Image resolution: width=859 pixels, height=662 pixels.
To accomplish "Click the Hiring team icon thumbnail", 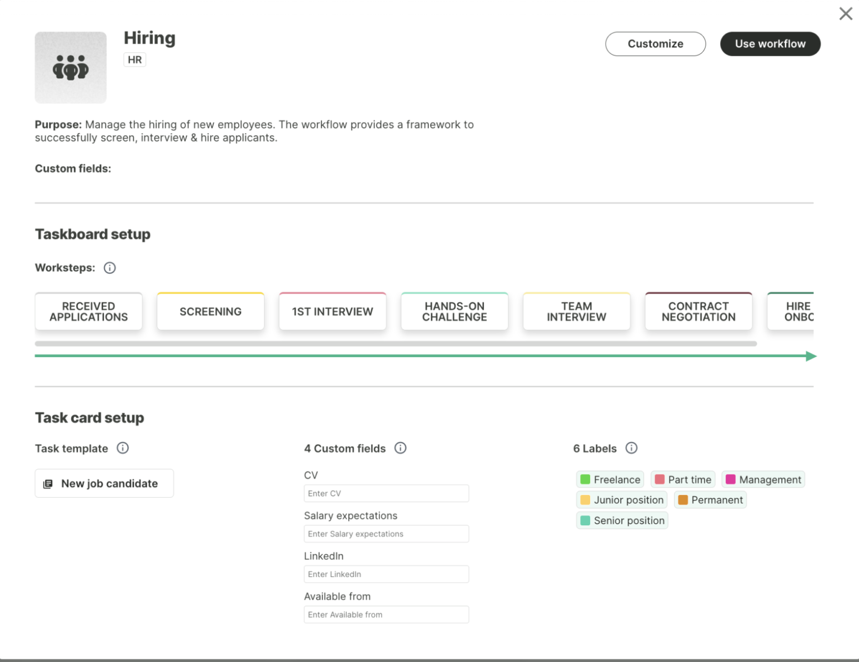I will [x=71, y=67].
